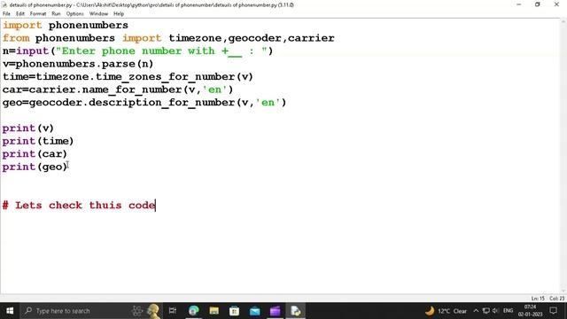Open the weather widget showing 12°C Clear
Image resolution: width=567 pixels, height=319 pixels.
(x=447, y=311)
